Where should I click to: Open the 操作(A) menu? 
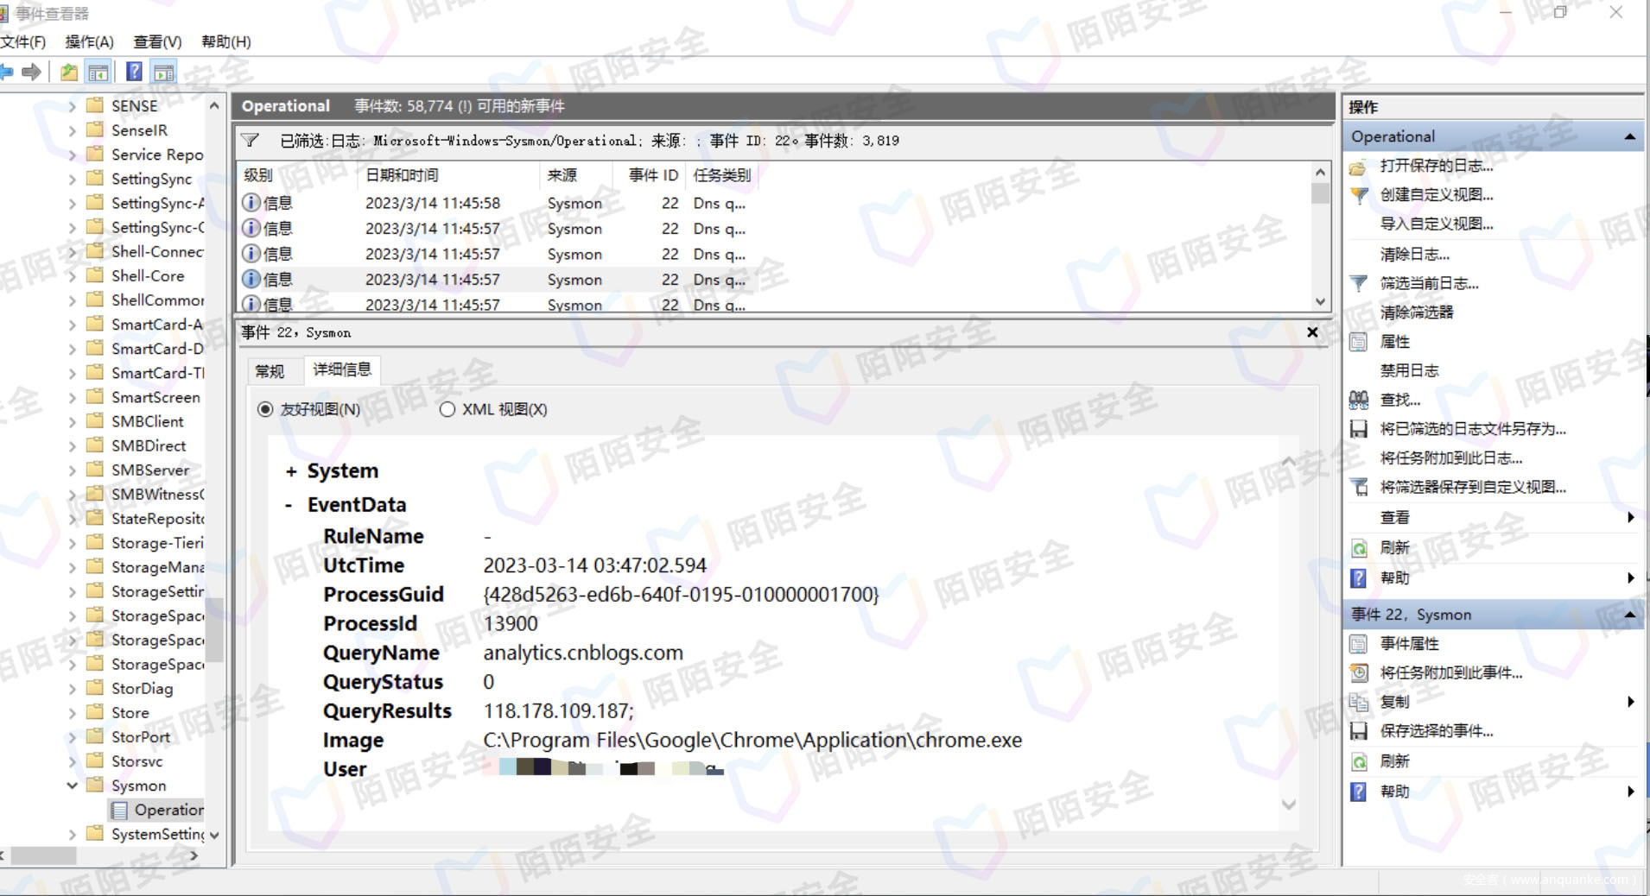tap(89, 41)
